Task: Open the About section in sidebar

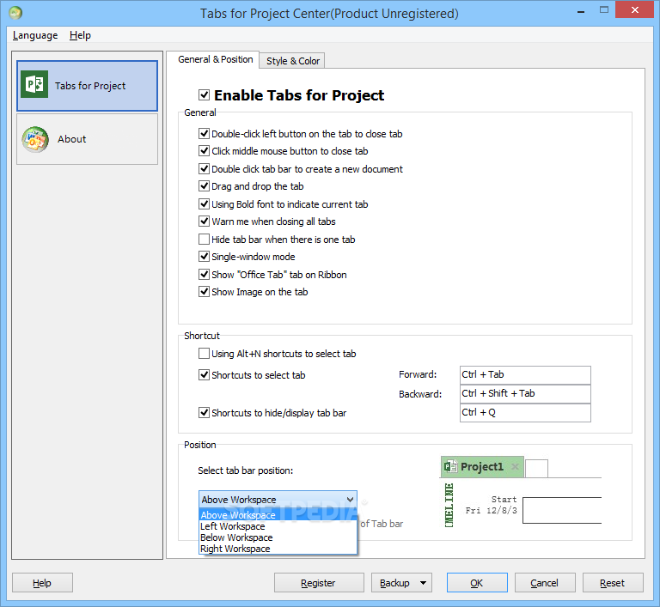Action: [87, 139]
